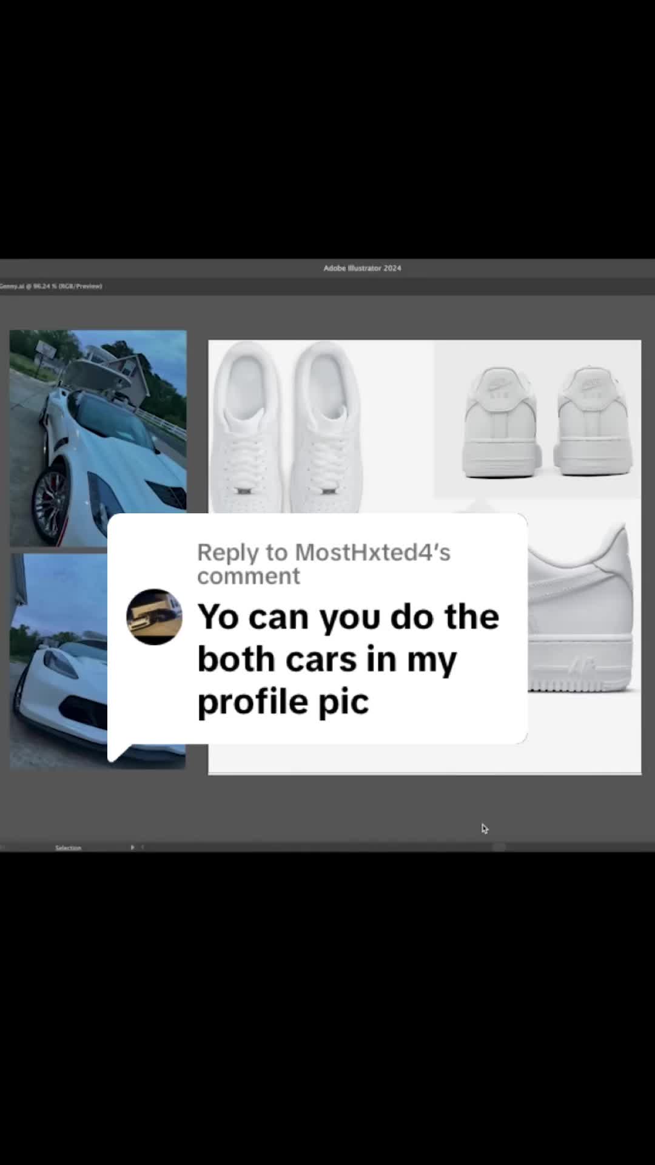Click the 'Reply to MostHxted4's comment' text
Screen dimensions: 655x1165
coord(324,564)
